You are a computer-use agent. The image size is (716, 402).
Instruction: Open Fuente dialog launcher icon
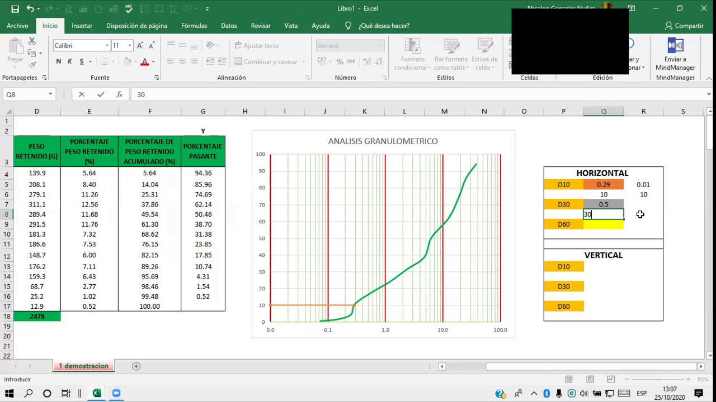pyautogui.click(x=157, y=78)
